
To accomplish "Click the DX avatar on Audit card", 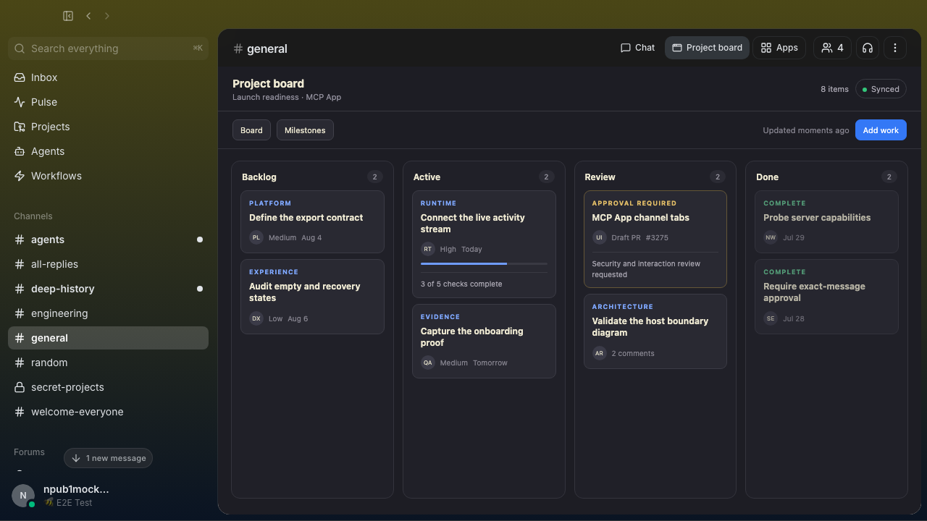I will click(x=256, y=318).
